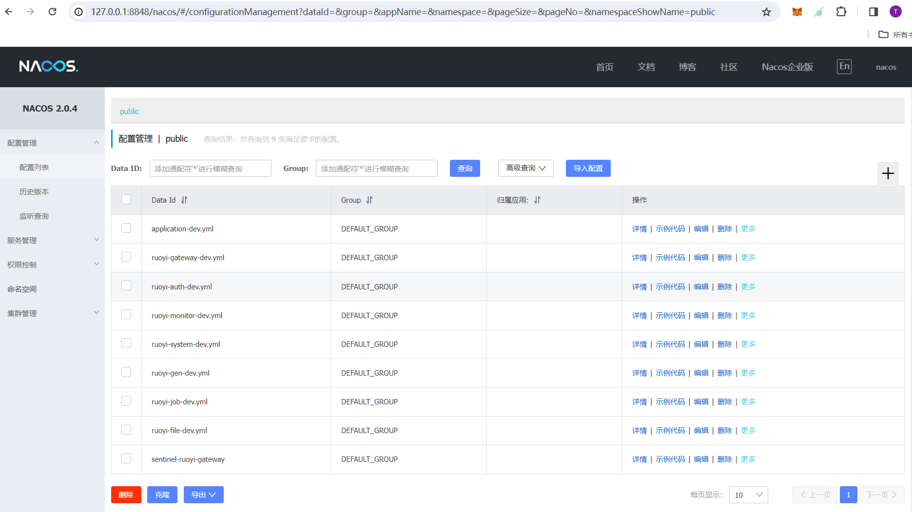This screenshot has width=912, height=512.
Task: Open 更多 menu for ruoyi-file-dev.yml
Action: tap(748, 431)
